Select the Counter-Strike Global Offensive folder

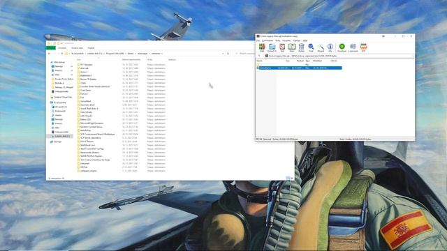tap(95, 86)
